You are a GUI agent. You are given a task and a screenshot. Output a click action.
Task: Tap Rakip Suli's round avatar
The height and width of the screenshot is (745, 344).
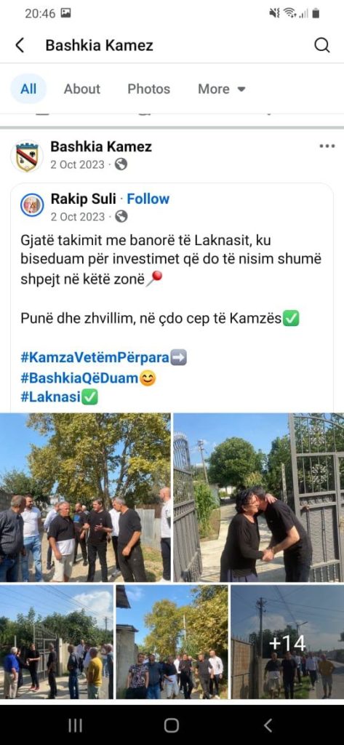point(32,205)
